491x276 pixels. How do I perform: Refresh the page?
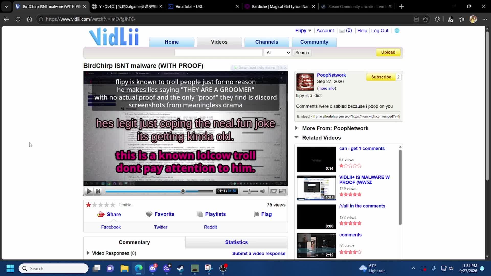pyautogui.click(x=18, y=19)
